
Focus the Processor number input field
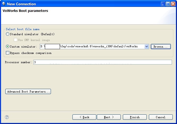103,62
